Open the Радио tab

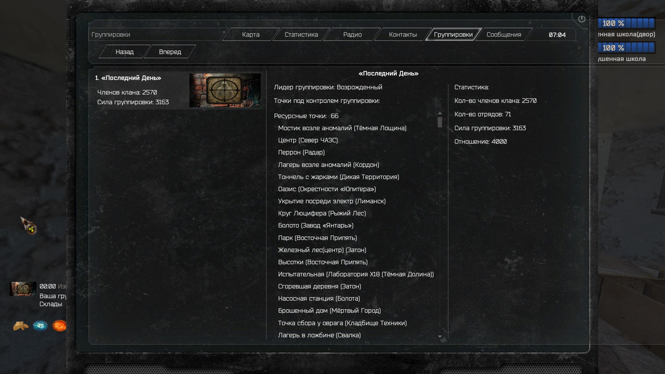(x=352, y=35)
